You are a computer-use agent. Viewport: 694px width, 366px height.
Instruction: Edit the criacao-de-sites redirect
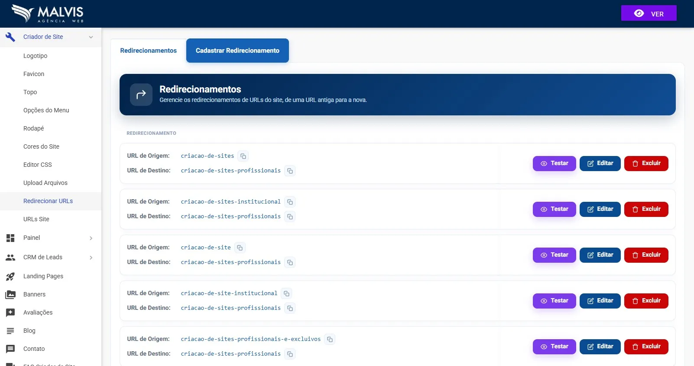coord(600,163)
